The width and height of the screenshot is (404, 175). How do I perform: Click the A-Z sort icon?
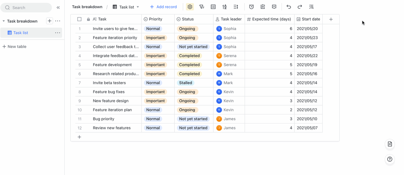coord(224,7)
